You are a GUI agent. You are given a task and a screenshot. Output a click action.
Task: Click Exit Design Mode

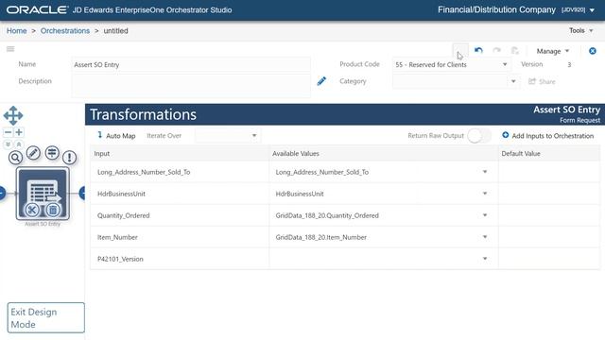(46, 317)
